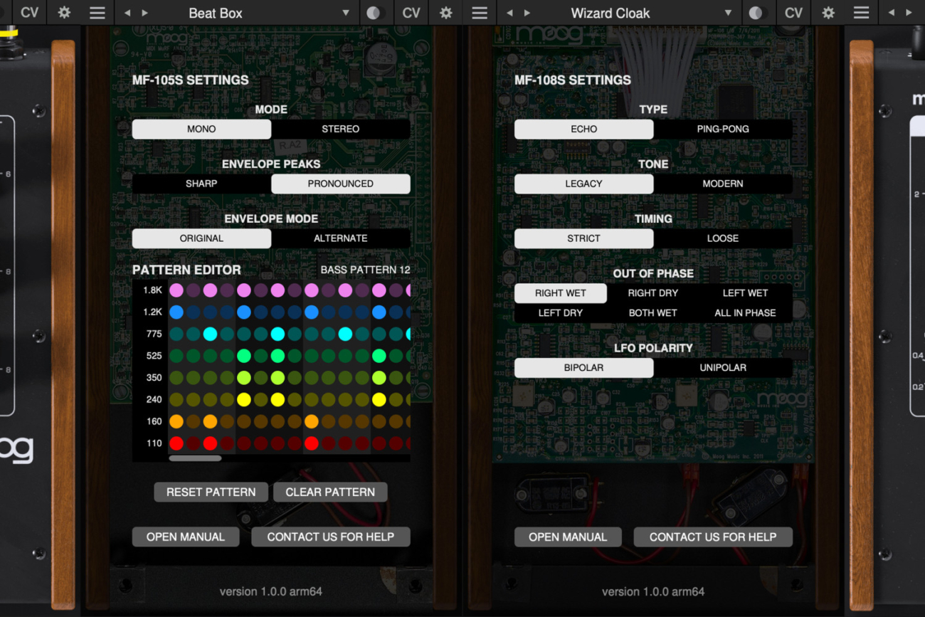This screenshot has height=617, width=925.
Task: Set envelope peaks to Sharp
Action: (201, 184)
